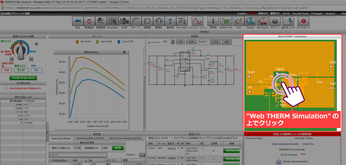The image size is (346, 165).
Task: Open the Order evaluation boards link
Action: (285, 144)
